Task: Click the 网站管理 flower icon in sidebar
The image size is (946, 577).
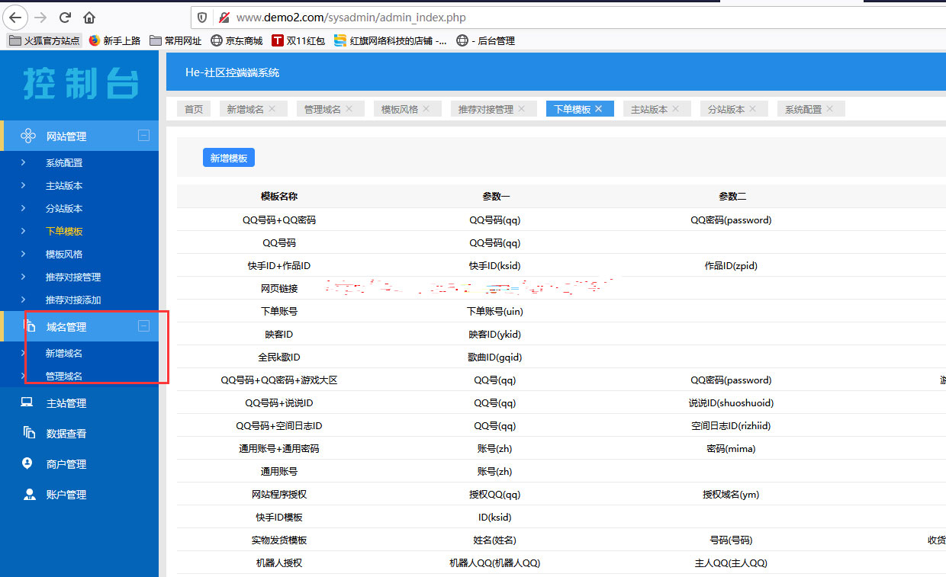Action: coord(28,136)
